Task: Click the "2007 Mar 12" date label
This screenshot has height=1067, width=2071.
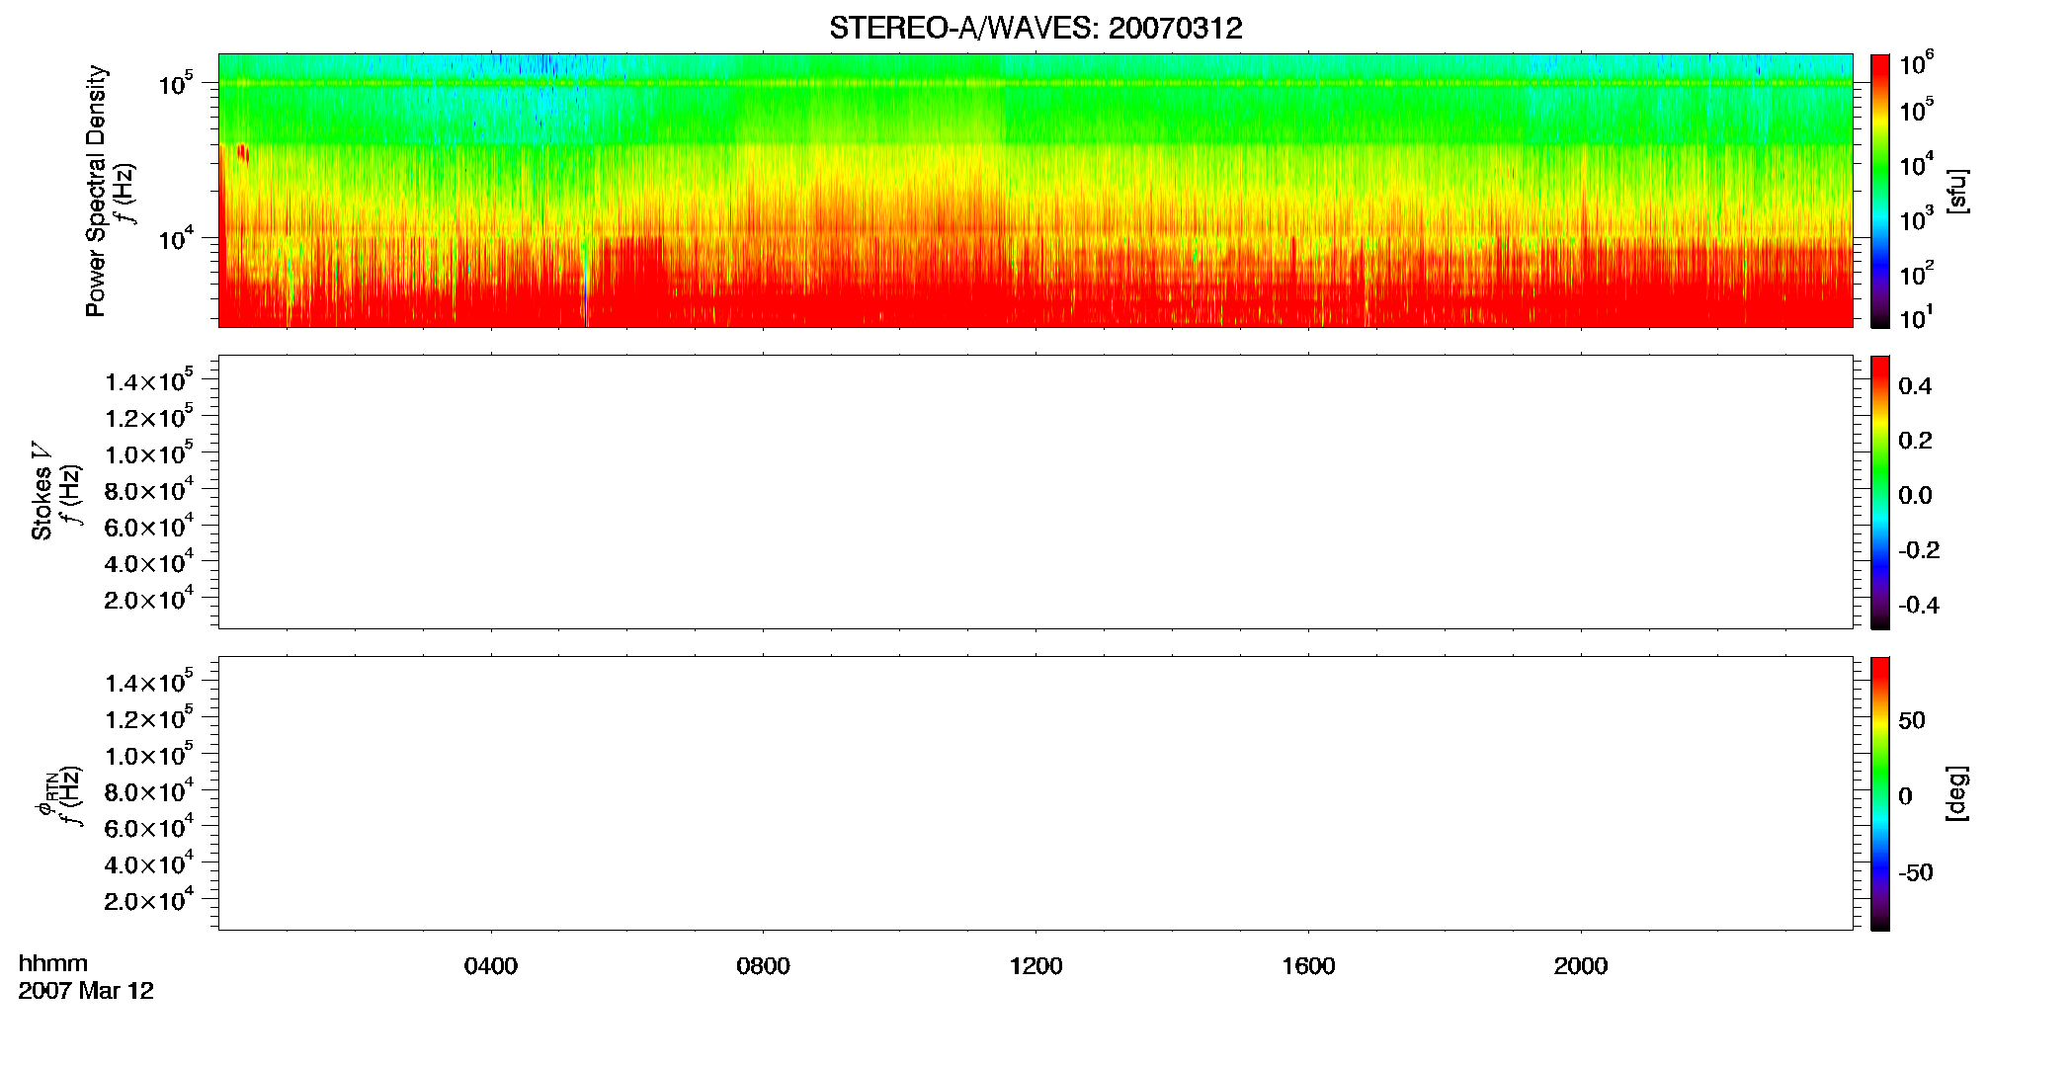Action: click(x=86, y=991)
